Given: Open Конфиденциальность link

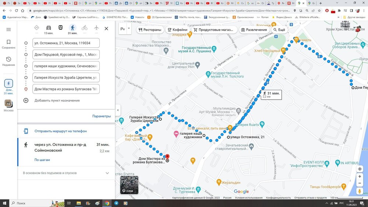Looking at the screenshot, I should (278, 198).
